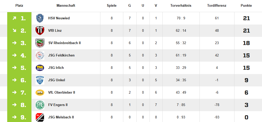Image resolution: width=262 pixels, height=122 pixels.
Task: Open the SV Rheinbreitbach II team logo
Action: point(40,43)
